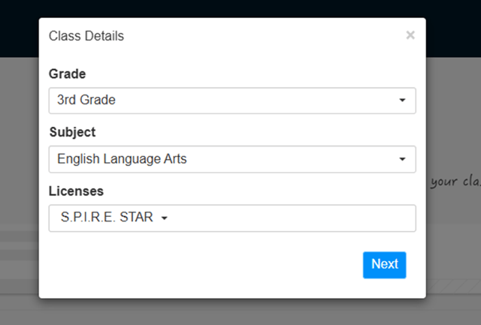Click the Class Details dialog title

86,36
